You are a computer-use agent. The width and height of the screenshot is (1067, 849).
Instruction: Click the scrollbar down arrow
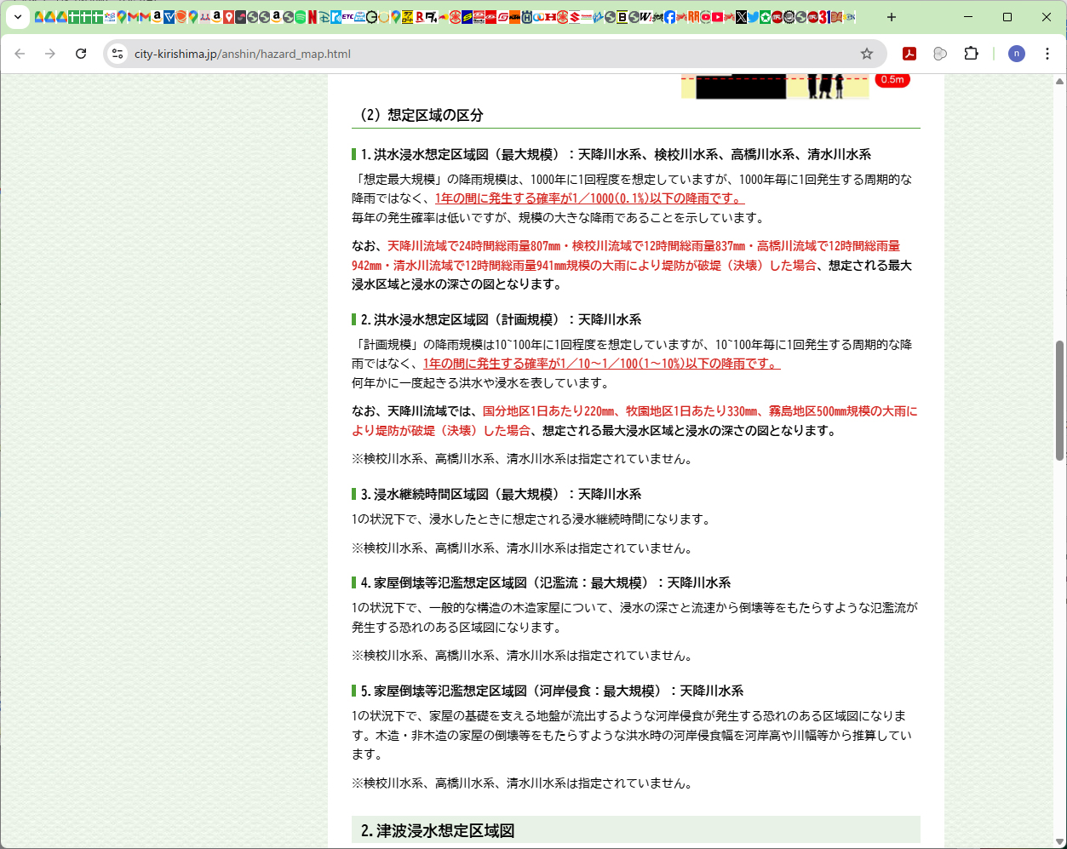[1059, 841]
